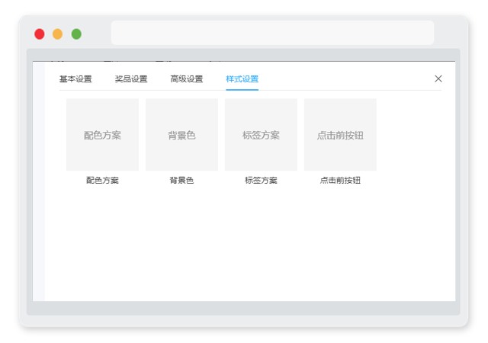The height and width of the screenshot is (343, 488).
Task: Open the 奖品设置 tab
Action: click(x=131, y=79)
